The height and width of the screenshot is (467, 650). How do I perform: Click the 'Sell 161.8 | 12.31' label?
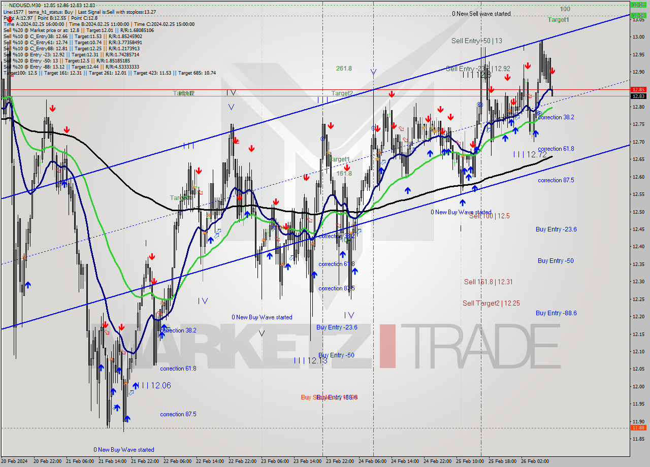coord(488,282)
